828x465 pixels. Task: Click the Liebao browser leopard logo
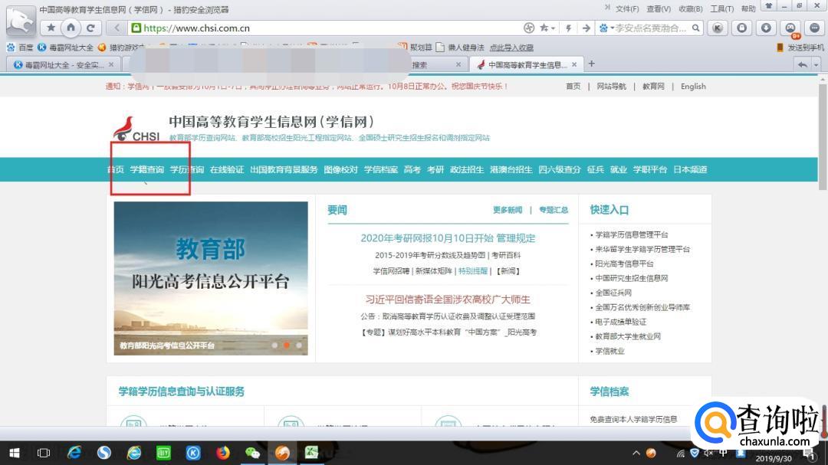tap(21, 20)
